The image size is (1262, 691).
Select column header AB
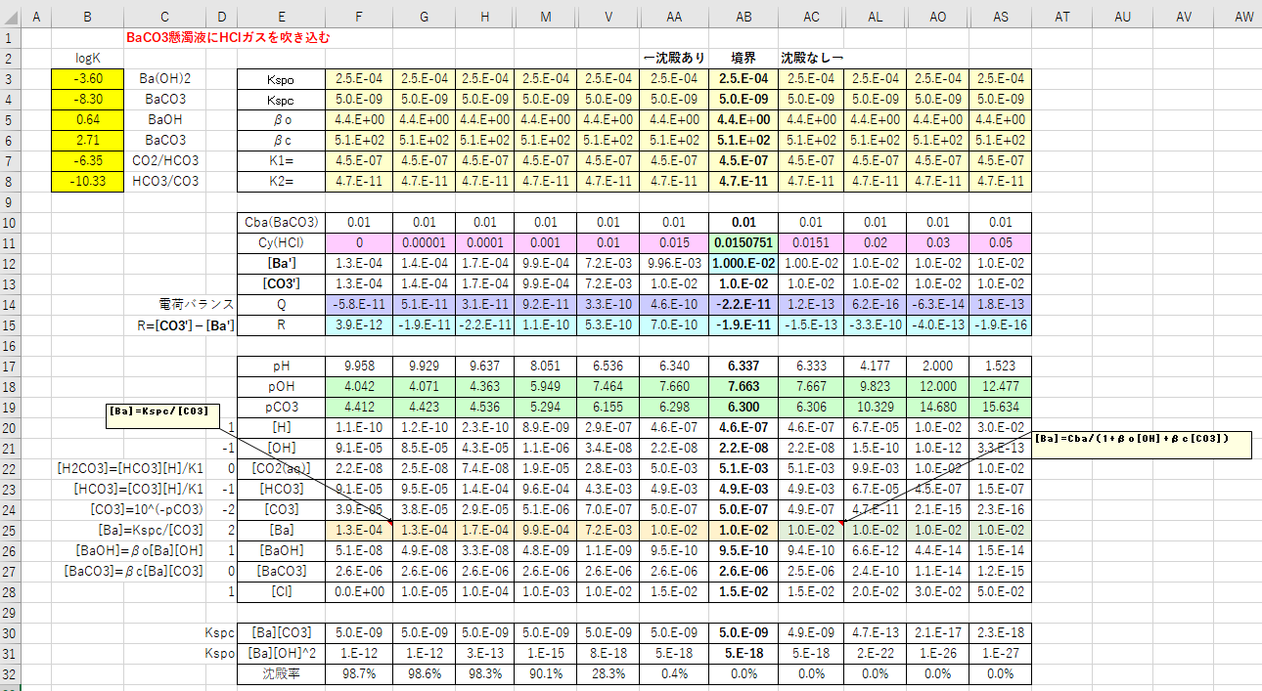(744, 16)
